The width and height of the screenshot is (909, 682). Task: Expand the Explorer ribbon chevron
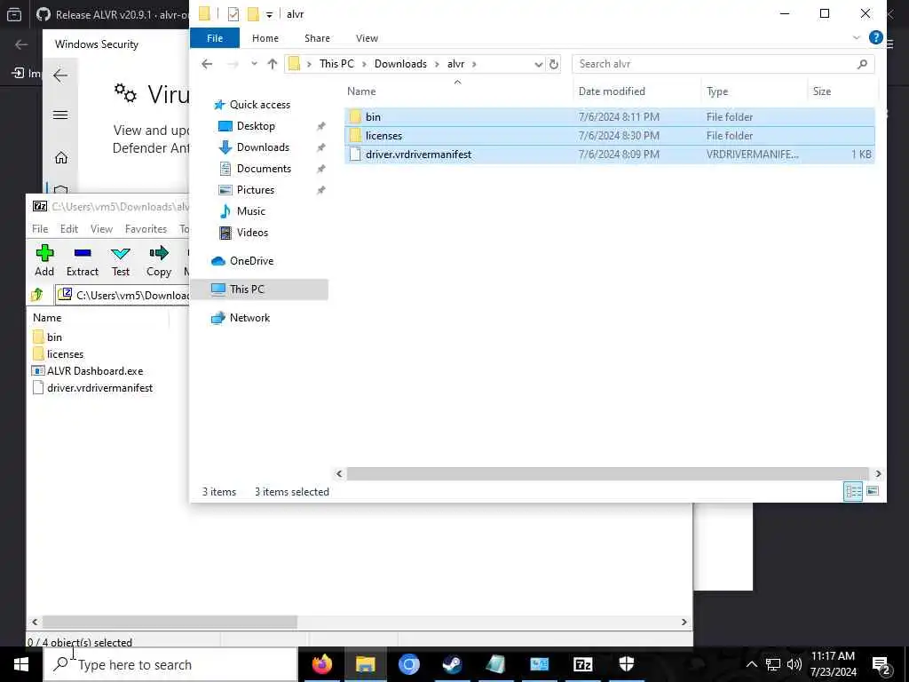(857, 37)
